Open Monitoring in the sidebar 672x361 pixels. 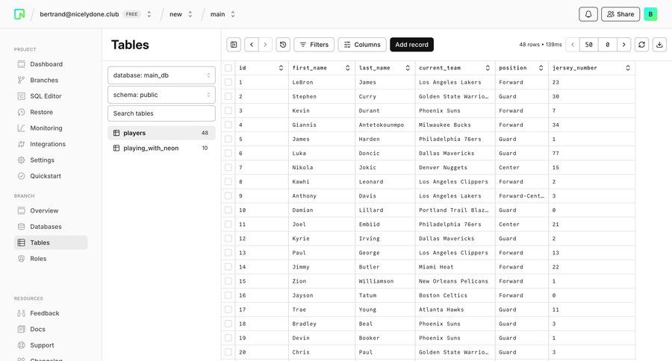click(51, 128)
